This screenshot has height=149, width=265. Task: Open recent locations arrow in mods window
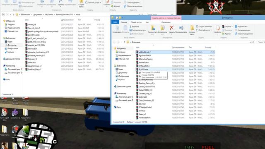pos(11,14)
